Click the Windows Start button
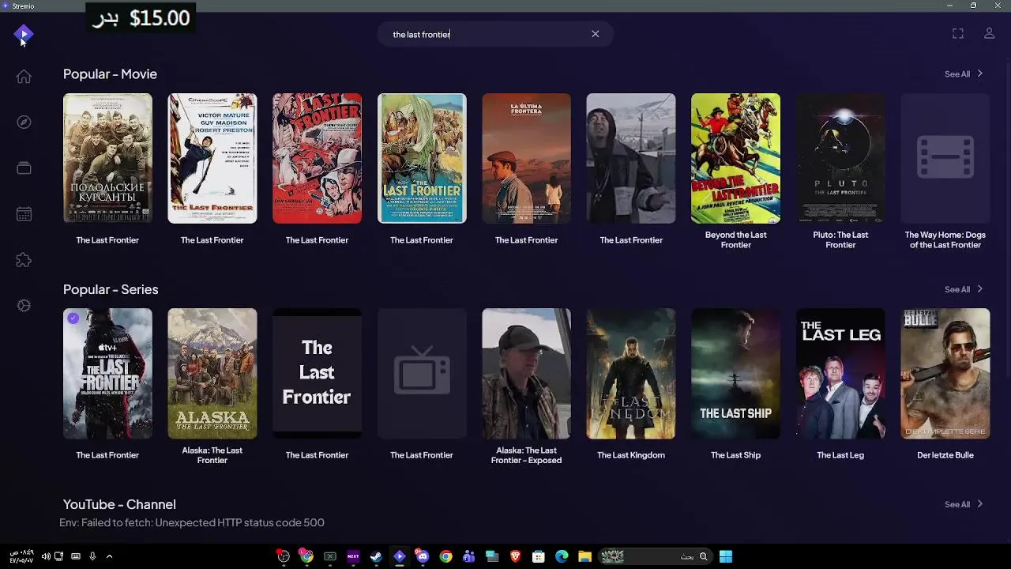The width and height of the screenshot is (1011, 569). [726, 556]
